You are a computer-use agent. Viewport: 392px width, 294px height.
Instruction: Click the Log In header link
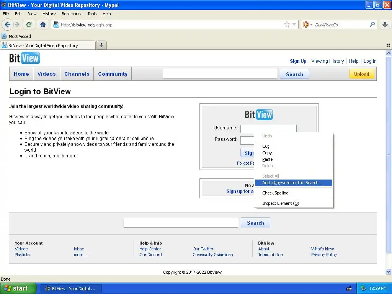370,61
